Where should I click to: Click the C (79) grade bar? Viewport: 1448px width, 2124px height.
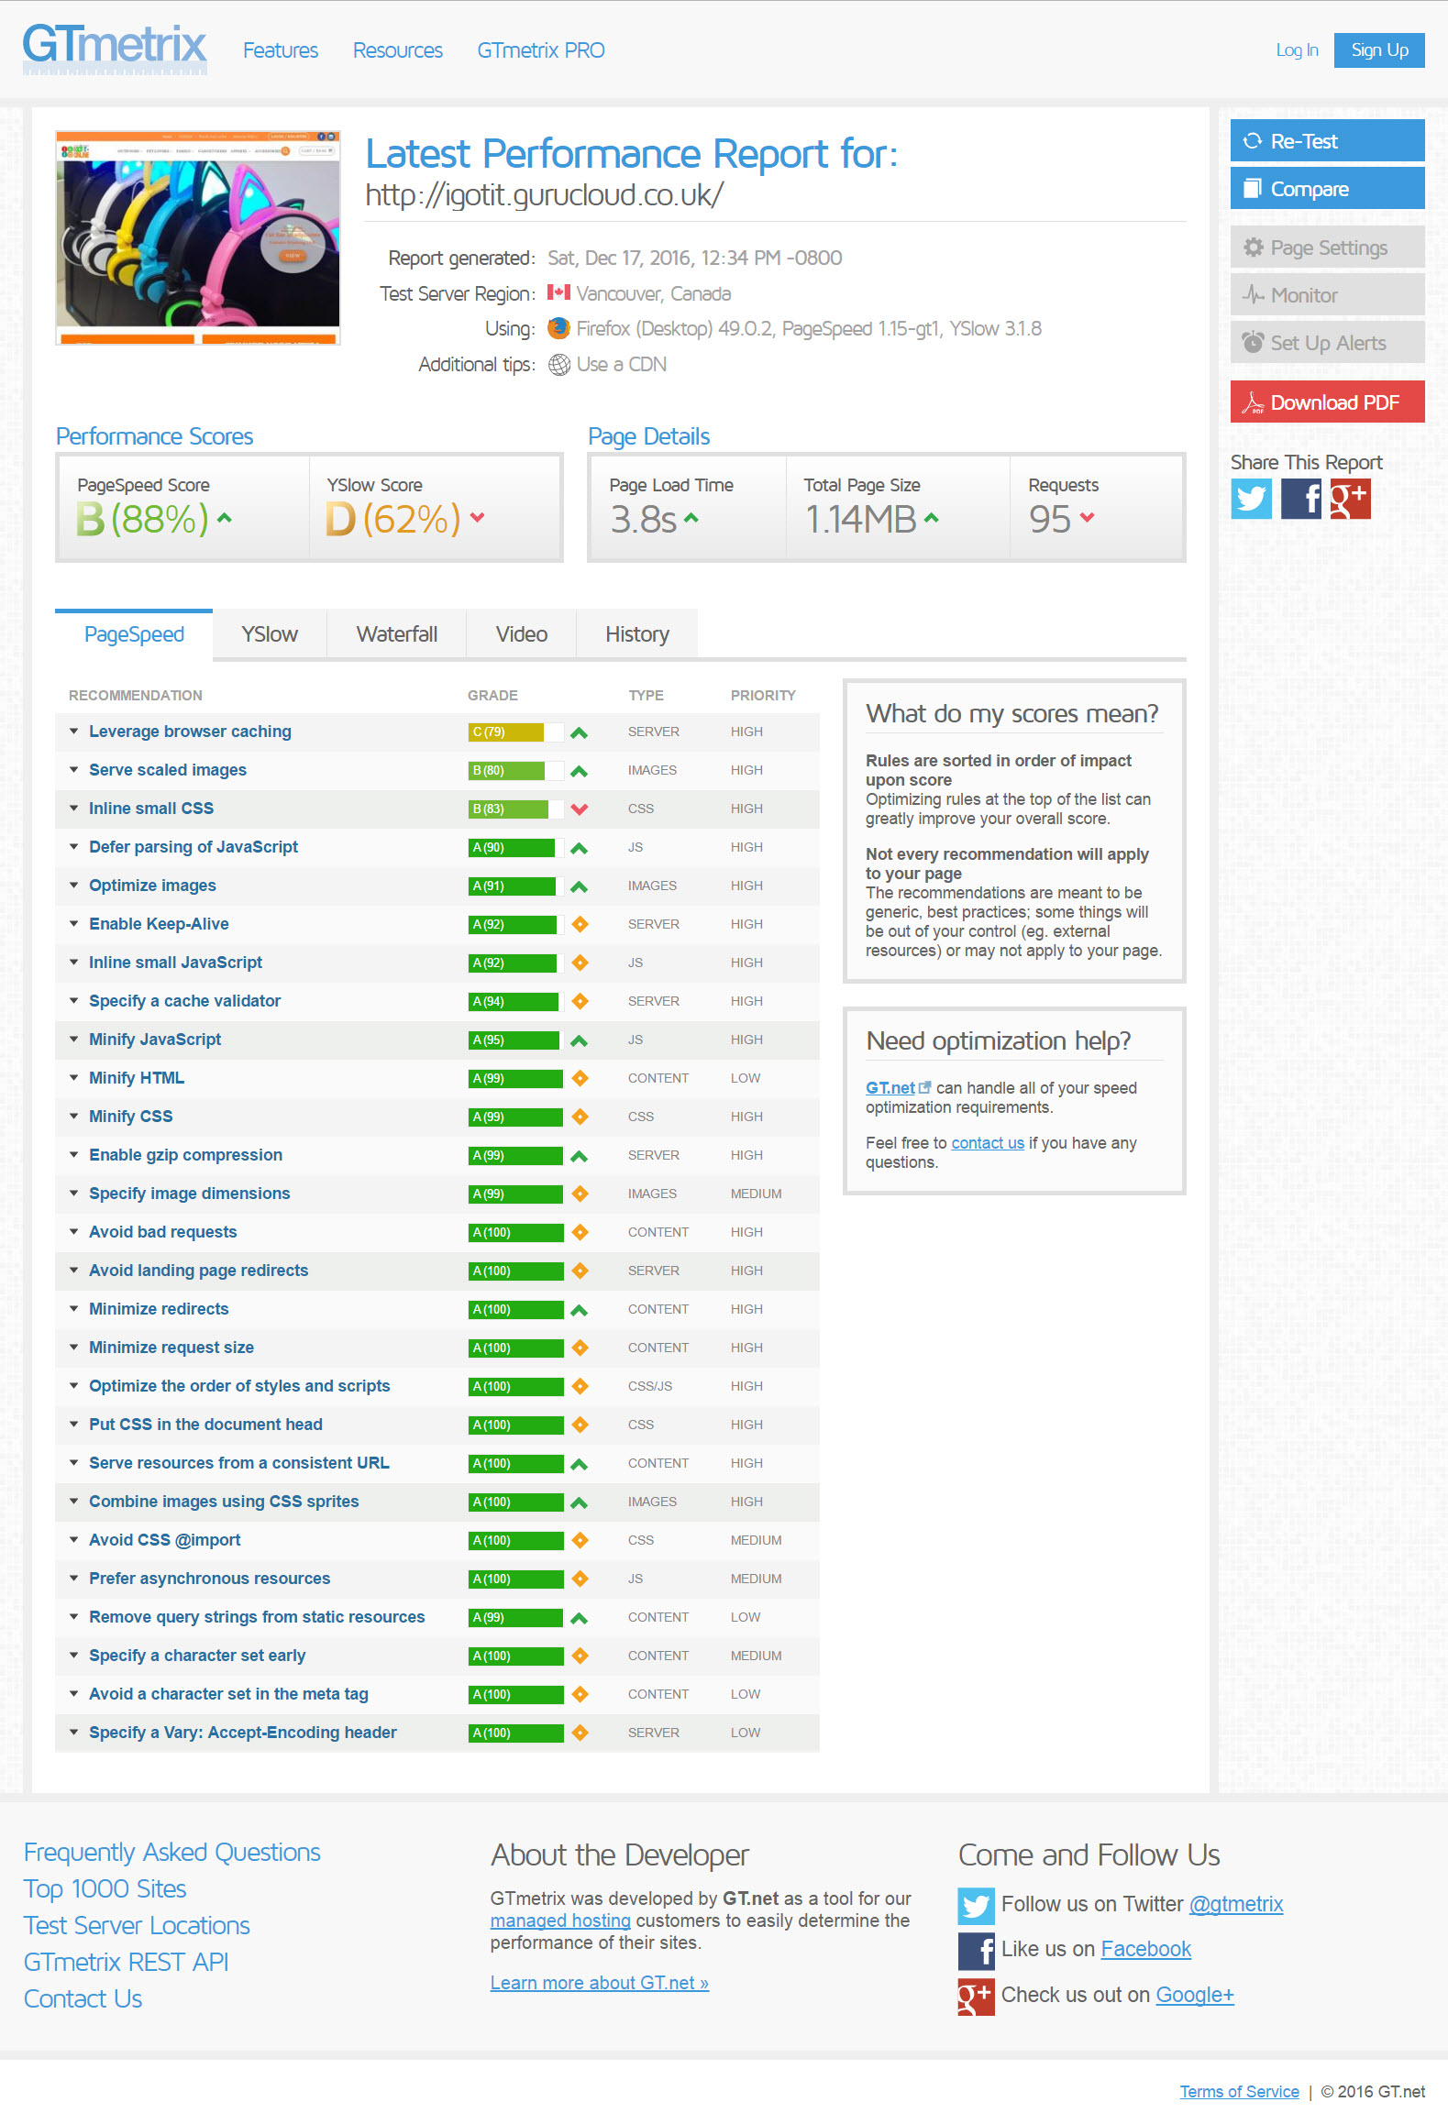(514, 732)
